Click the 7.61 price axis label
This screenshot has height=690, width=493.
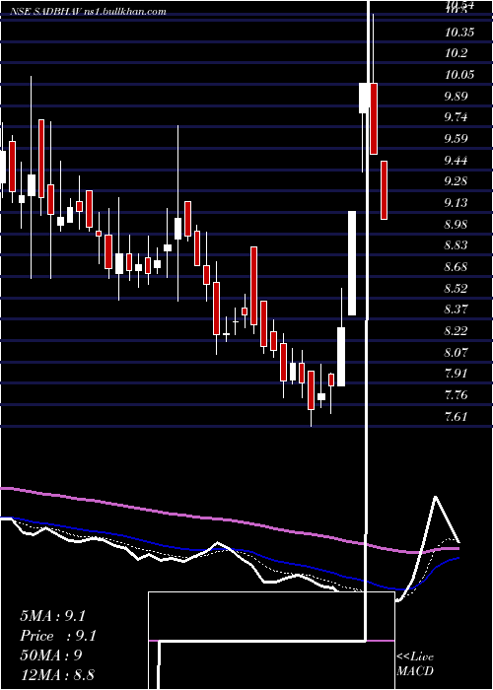point(456,416)
